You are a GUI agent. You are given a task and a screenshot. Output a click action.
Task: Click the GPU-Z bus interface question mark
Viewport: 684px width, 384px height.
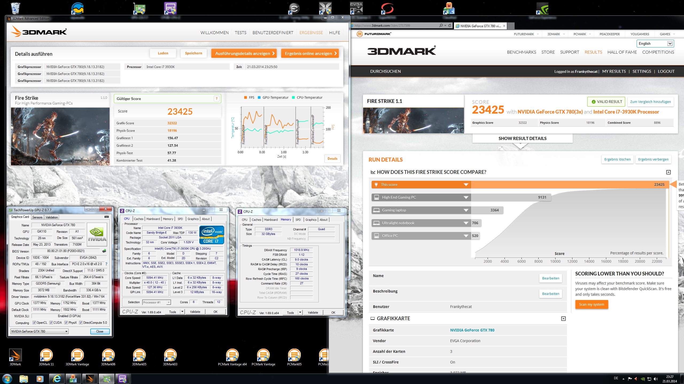click(106, 264)
